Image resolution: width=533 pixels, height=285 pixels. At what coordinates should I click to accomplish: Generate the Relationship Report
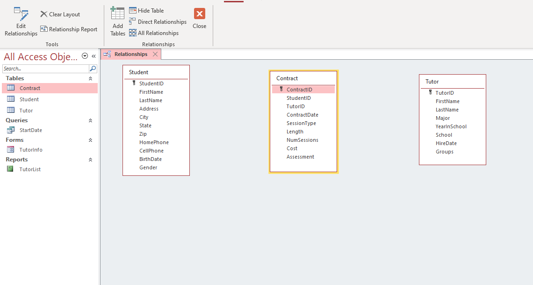[69, 29]
